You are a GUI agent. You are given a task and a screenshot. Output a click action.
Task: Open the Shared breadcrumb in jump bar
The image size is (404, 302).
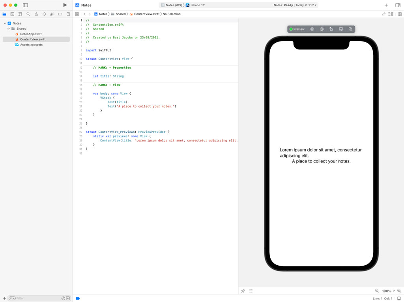pos(118,14)
